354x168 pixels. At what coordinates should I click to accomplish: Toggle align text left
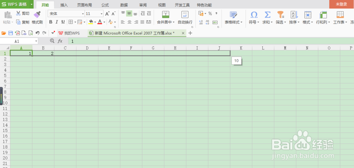tap(122, 22)
